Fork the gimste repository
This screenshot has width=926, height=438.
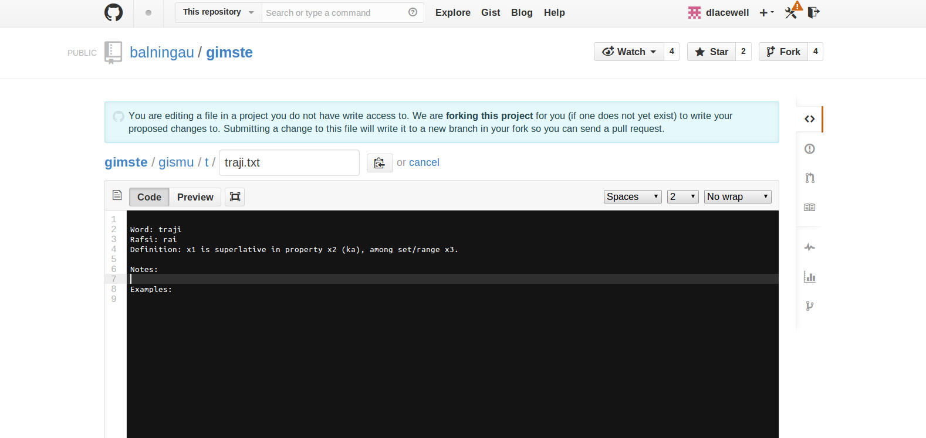click(783, 52)
